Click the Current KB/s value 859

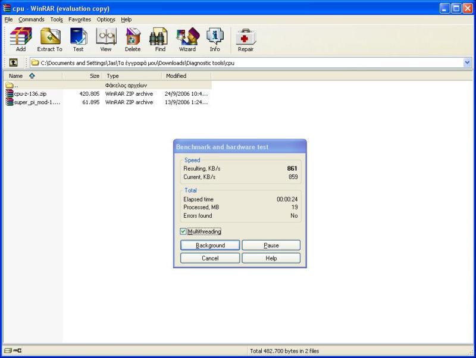click(293, 177)
